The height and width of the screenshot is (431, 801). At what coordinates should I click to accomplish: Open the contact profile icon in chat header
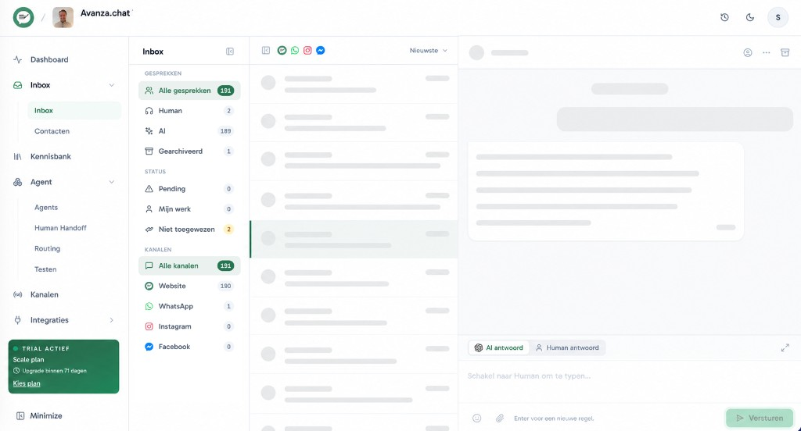tap(747, 52)
